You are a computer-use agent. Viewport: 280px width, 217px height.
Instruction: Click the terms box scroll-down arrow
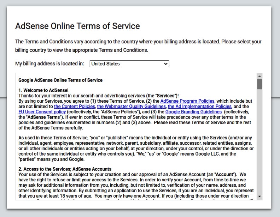(x=259, y=196)
